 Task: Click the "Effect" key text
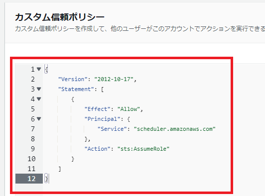pyautogui.click(x=98, y=109)
